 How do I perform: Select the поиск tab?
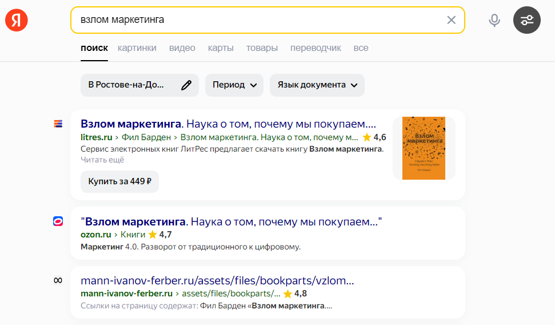pyautogui.click(x=94, y=48)
